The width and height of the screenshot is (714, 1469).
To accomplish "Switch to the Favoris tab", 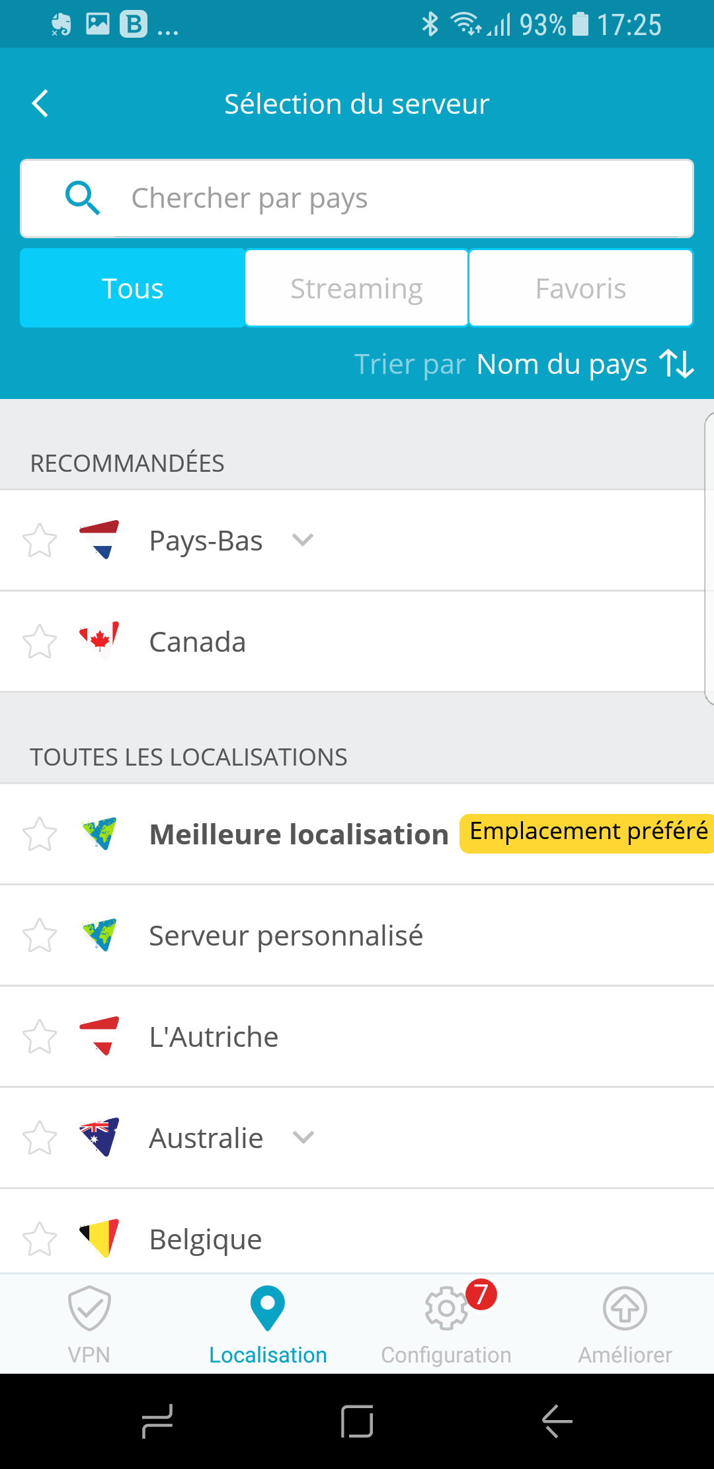I will pos(580,288).
